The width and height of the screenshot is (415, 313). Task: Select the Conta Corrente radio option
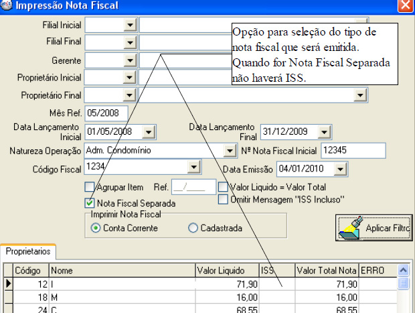coord(96,228)
